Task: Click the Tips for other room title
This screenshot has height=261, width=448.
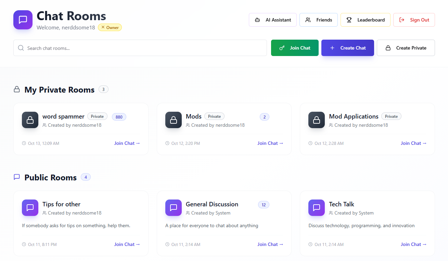Action: pos(61,204)
